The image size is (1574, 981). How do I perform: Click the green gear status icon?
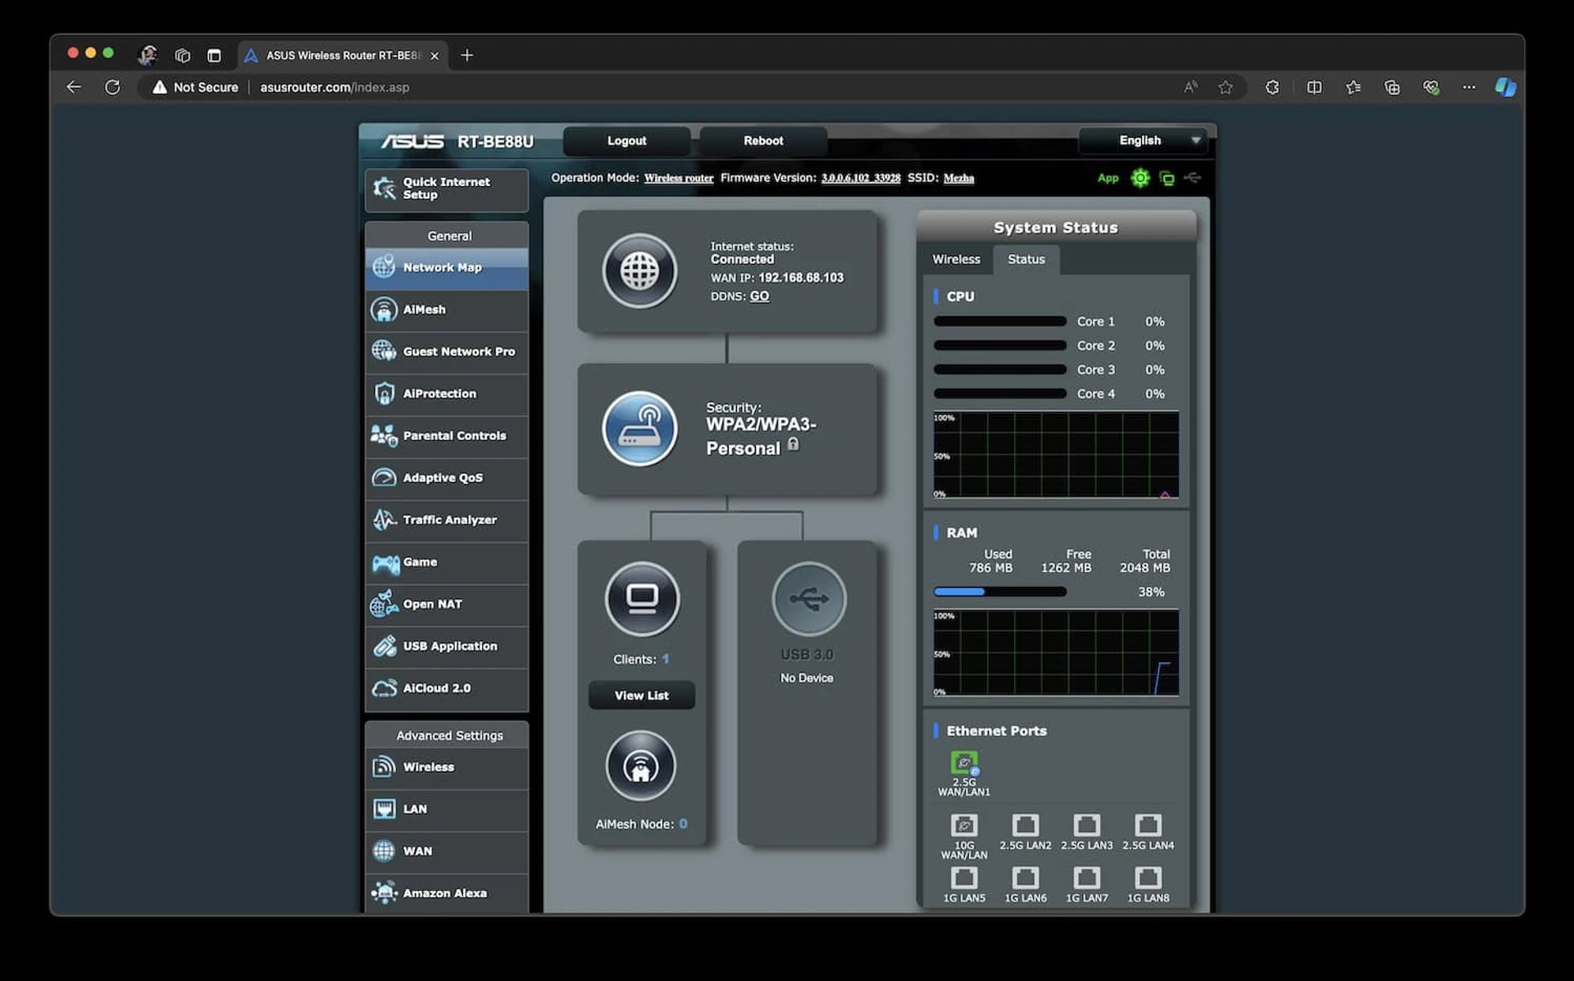pyautogui.click(x=1140, y=178)
